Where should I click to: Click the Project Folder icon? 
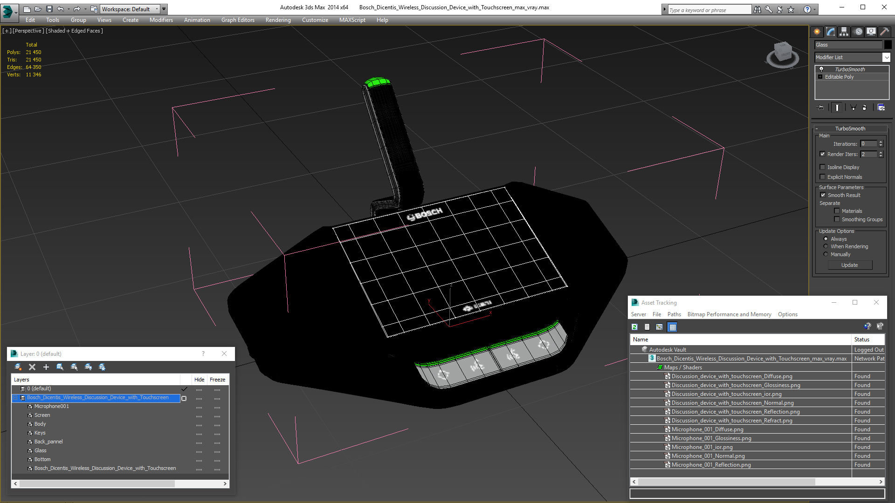[x=94, y=9]
